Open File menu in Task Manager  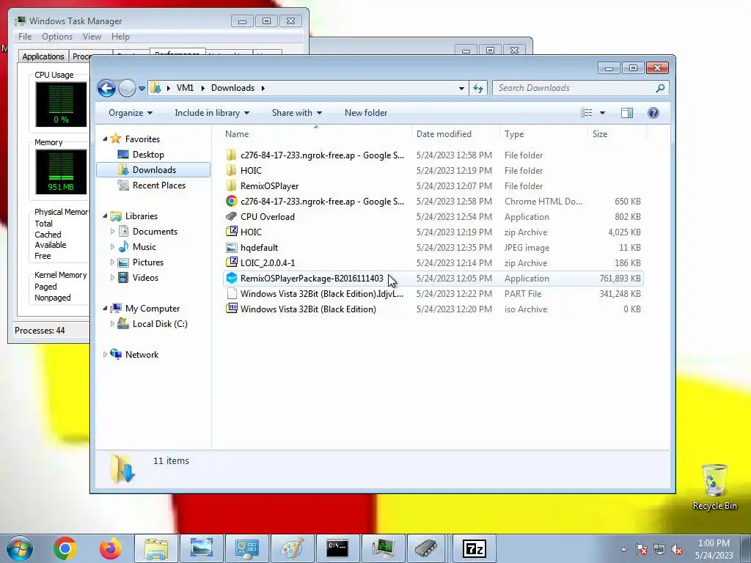25,37
